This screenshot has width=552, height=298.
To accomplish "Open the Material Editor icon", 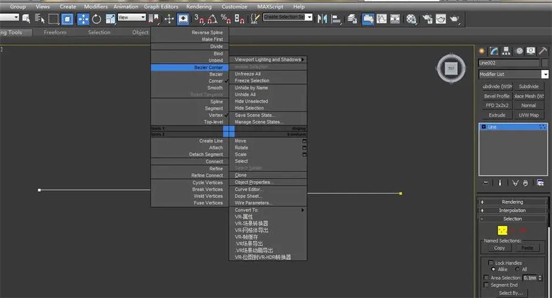I will coord(411,19).
